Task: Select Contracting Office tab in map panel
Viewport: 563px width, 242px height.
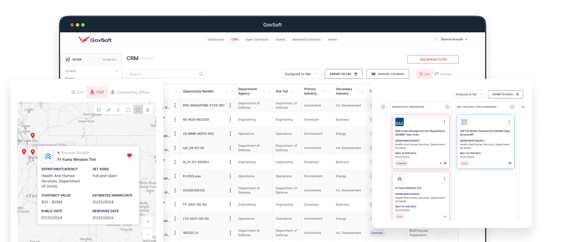Action: [130, 92]
